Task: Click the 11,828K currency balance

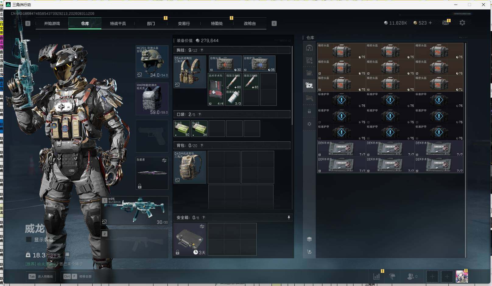Action: click(395, 23)
